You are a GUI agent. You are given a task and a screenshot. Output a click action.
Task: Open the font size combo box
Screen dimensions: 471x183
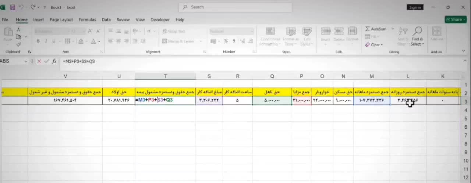pos(78,32)
